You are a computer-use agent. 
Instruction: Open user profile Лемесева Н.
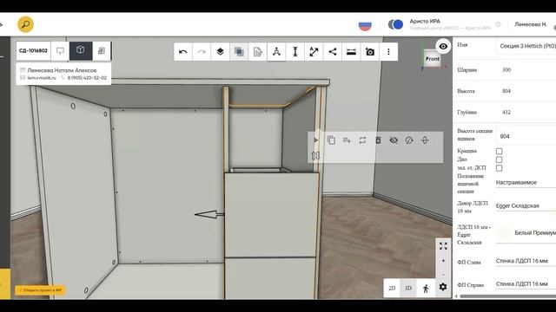(531, 24)
